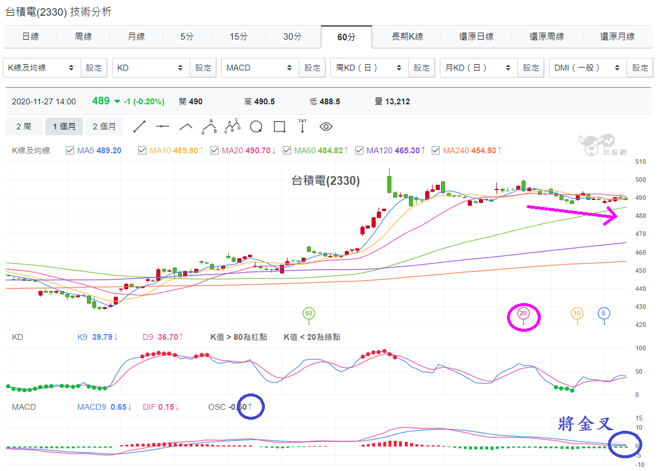Open the 月KD(日) dropdown
The width and height of the screenshot is (665, 471).
[x=479, y=68]
